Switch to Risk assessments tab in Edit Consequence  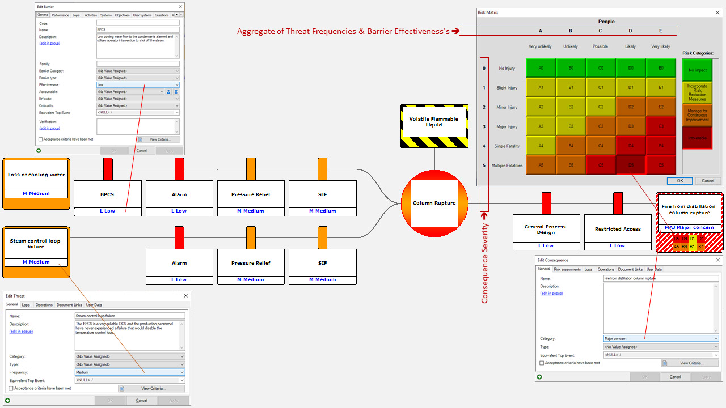(x=567, y=269)
